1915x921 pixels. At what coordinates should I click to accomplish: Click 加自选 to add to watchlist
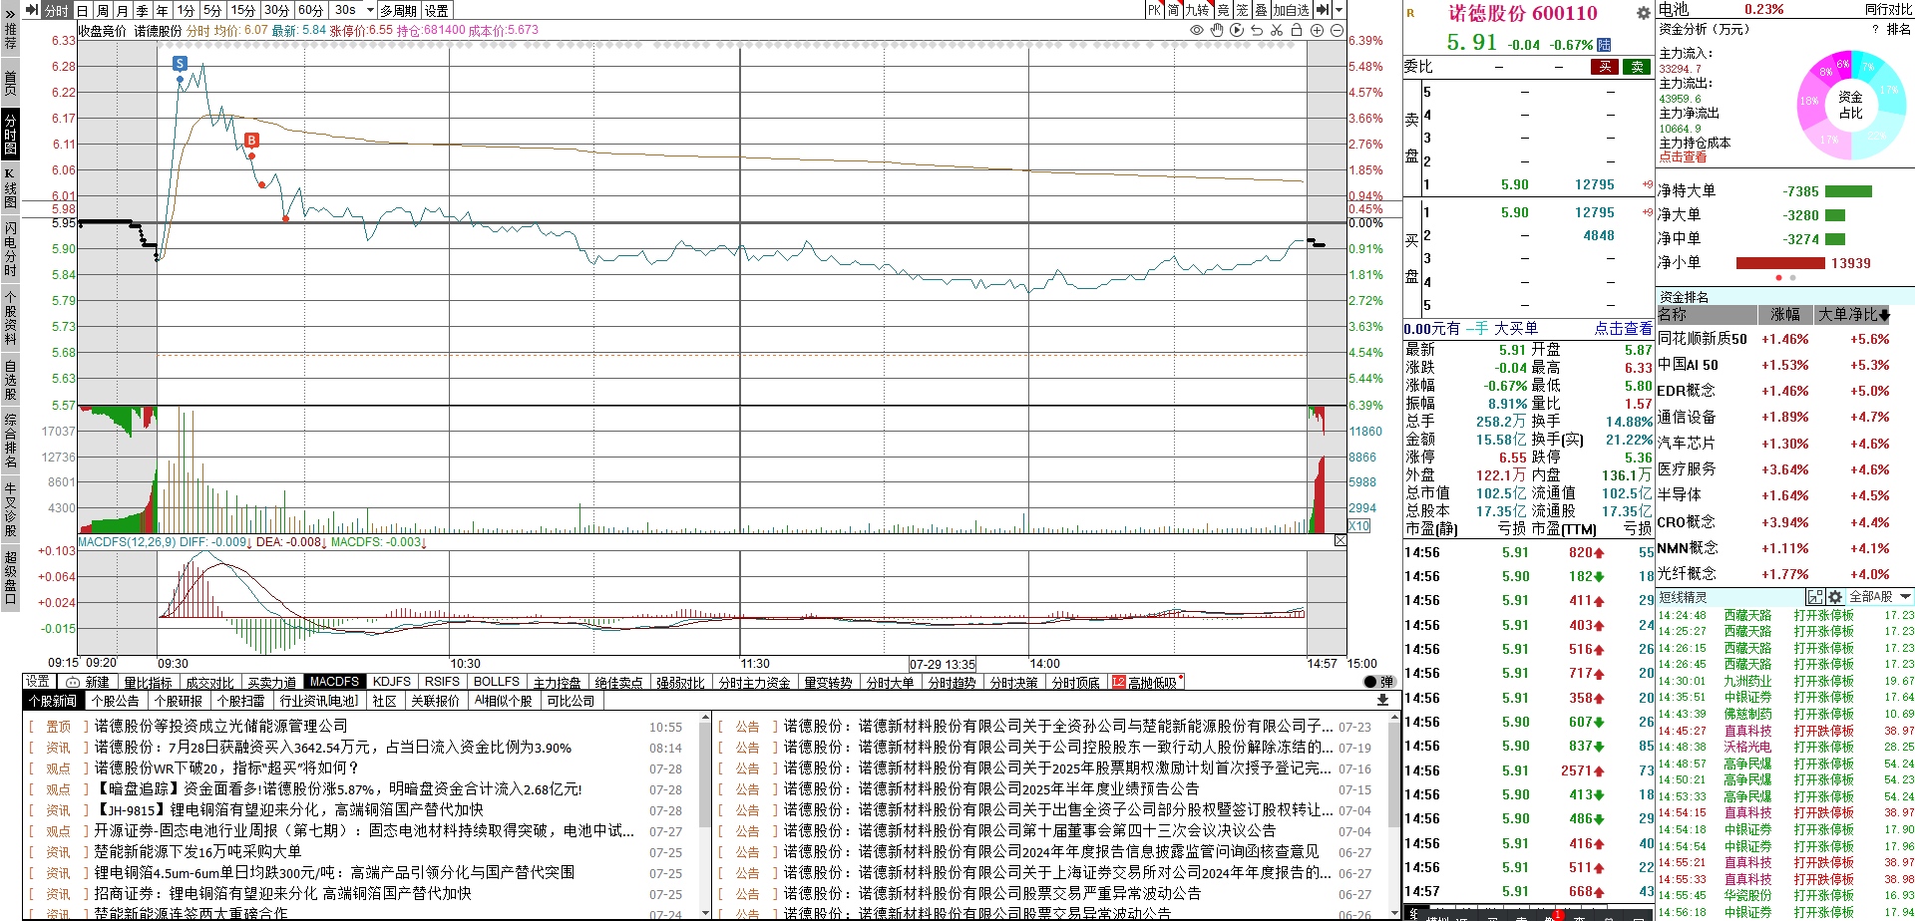click(x=1291, y=10)
